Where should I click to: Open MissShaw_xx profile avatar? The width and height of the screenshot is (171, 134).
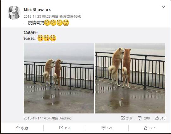tap(14, 13)
